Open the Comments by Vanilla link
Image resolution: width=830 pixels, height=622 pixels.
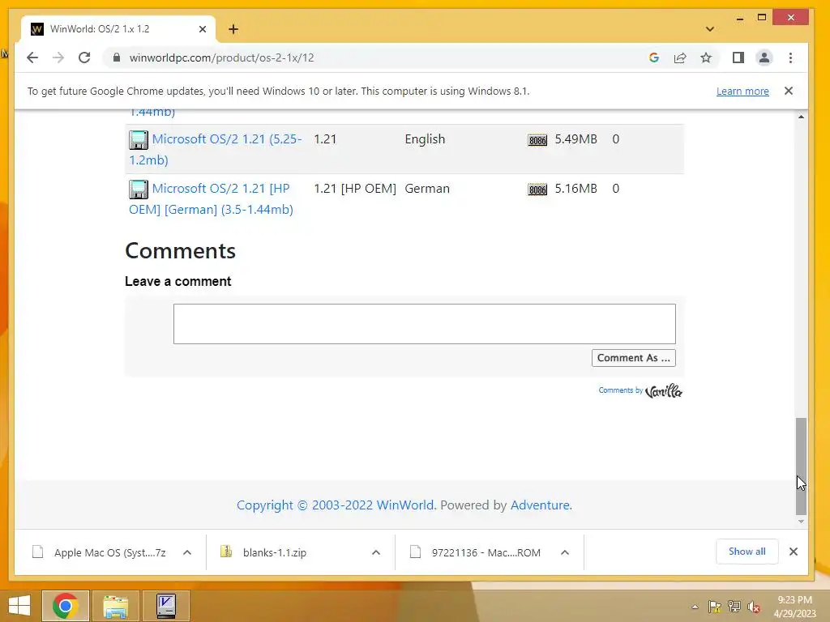(x=640, y=391)
